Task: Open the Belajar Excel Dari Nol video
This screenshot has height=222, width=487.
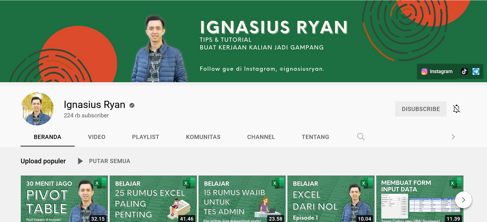Action: click(331, 199)
